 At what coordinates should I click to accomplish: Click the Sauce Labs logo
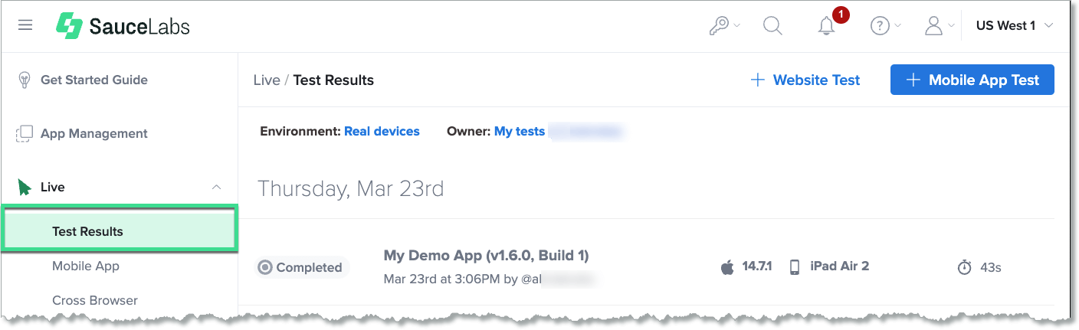tap(123, 26)
